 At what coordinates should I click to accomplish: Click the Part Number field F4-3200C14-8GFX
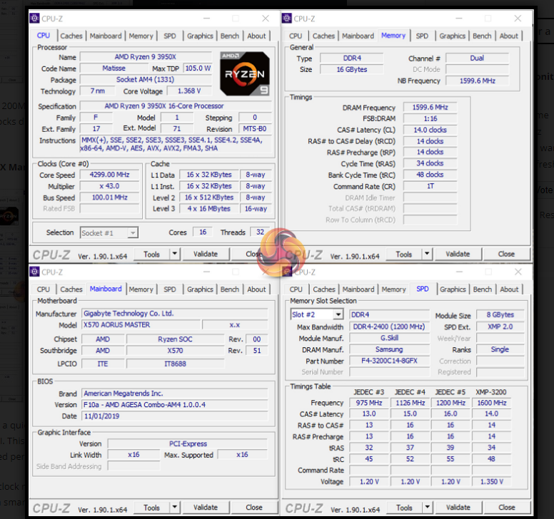[x=389, y=361]
